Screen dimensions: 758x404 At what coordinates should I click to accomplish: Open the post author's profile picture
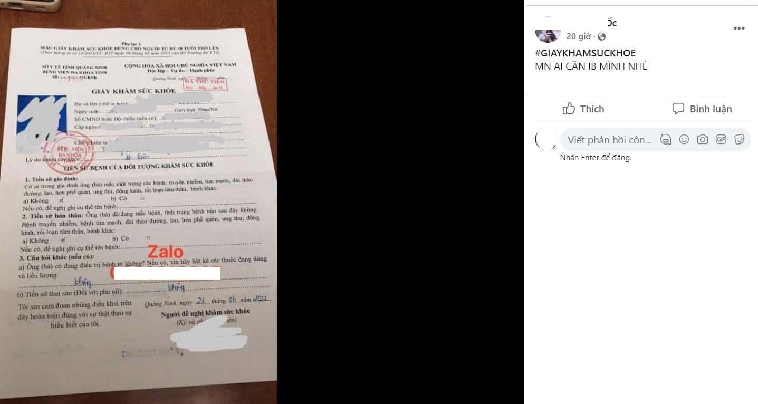[x=548, y=30]
